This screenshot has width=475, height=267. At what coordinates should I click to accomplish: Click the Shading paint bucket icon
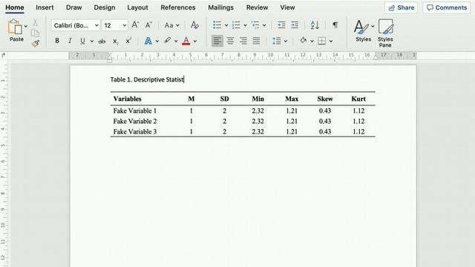pos(304,41)
